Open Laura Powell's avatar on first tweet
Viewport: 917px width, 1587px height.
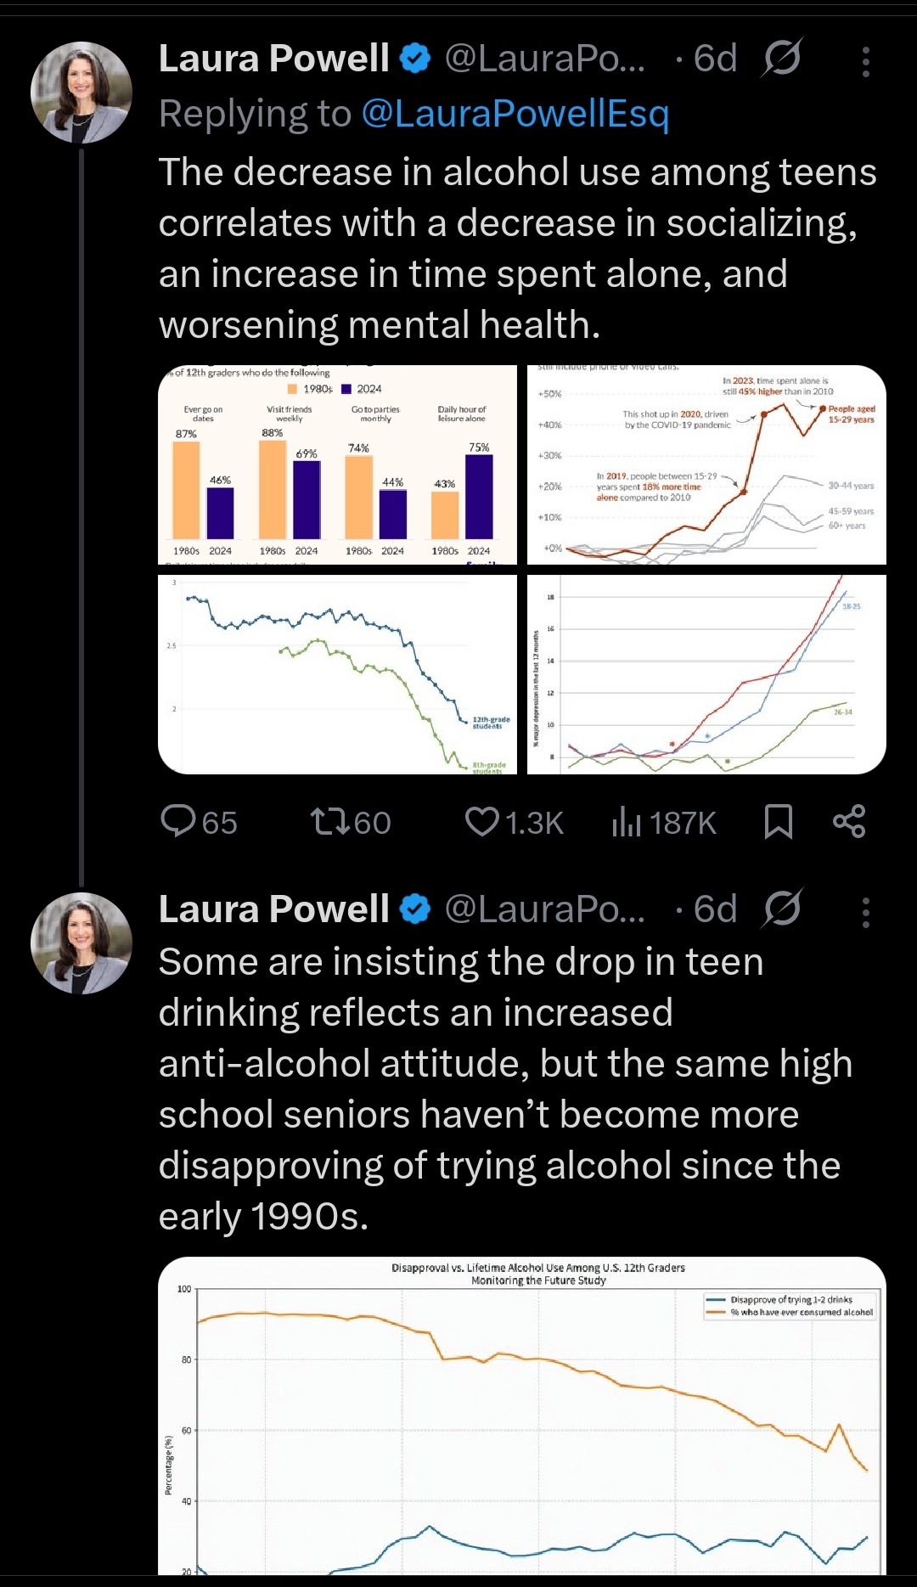click(82, 93)
